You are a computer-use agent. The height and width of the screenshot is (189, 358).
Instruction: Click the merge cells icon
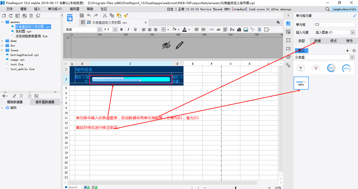197,30
